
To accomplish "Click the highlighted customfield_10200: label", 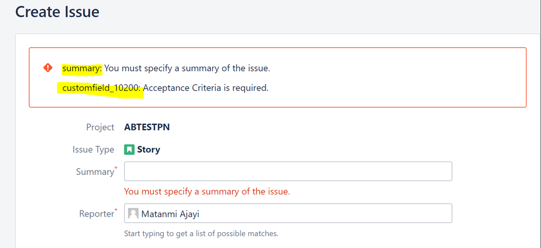I will pyautogui.click(x=101, y=88).
